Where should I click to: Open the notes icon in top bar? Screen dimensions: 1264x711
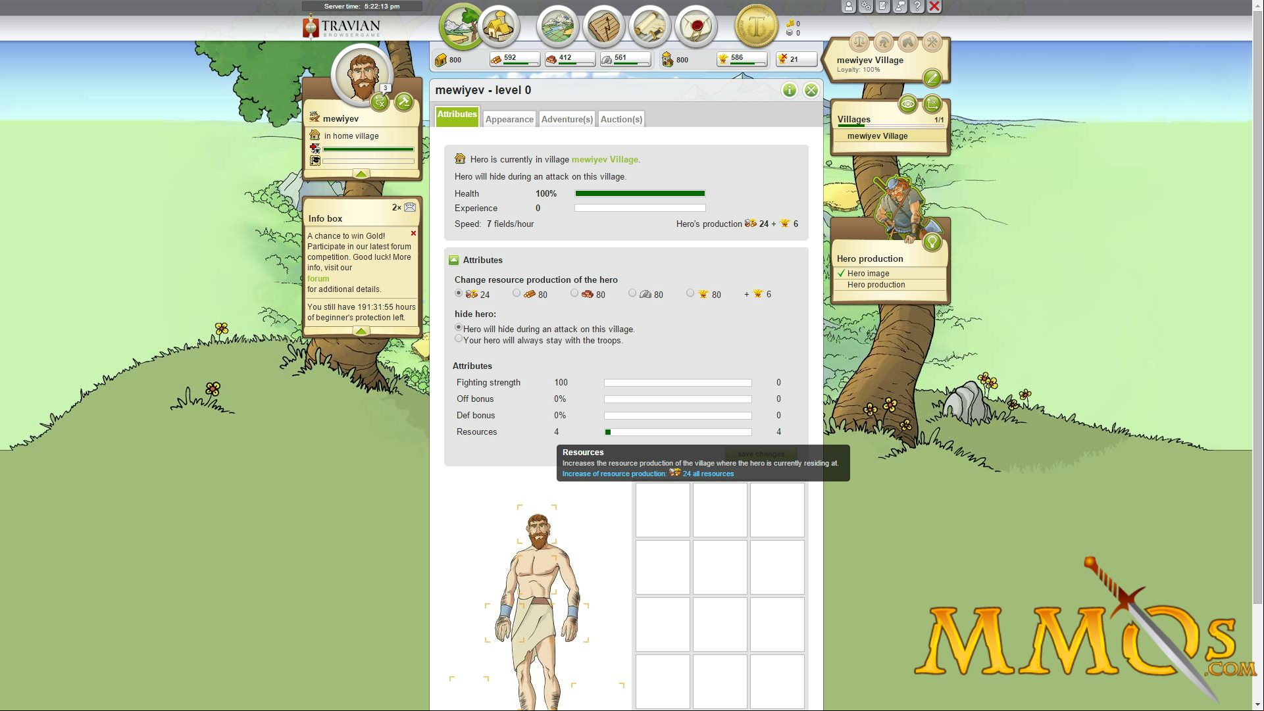tap(883, 7)
